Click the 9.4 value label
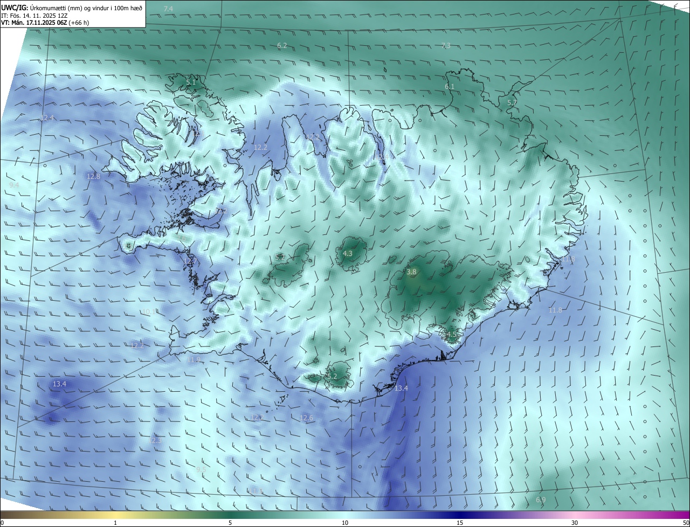This screenshot has width=690, height=527. (15, 185)
